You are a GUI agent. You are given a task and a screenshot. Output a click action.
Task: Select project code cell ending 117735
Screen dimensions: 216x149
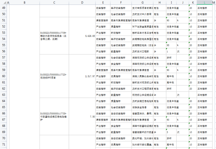point(54,116)
